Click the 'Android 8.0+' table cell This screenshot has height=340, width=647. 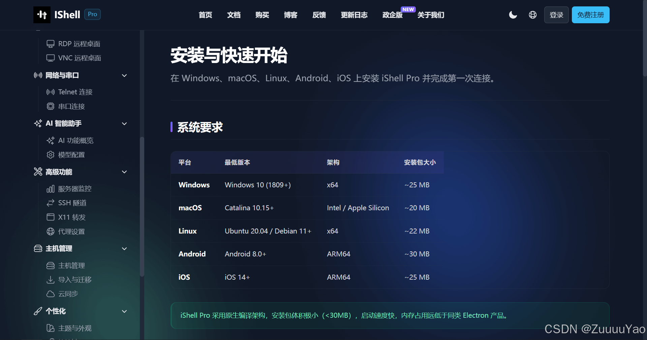point(246,254)
